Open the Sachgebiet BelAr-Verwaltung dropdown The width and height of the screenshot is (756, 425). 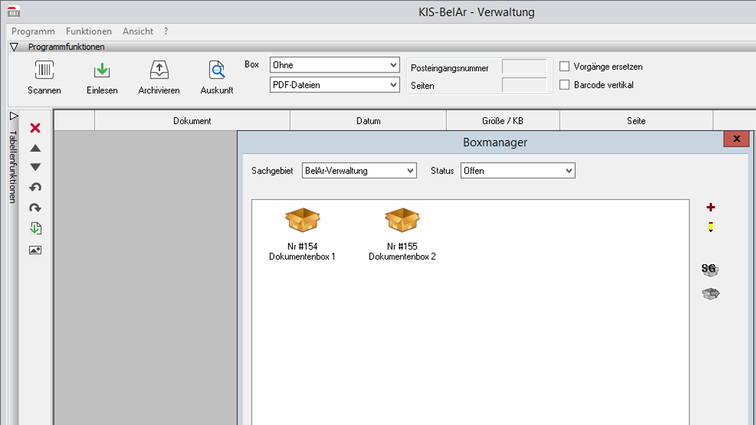(x=359, y=171)
